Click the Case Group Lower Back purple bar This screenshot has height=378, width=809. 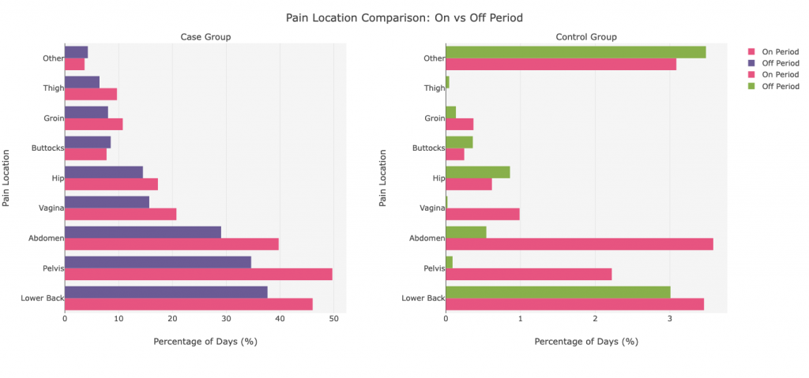coord(166,292)
